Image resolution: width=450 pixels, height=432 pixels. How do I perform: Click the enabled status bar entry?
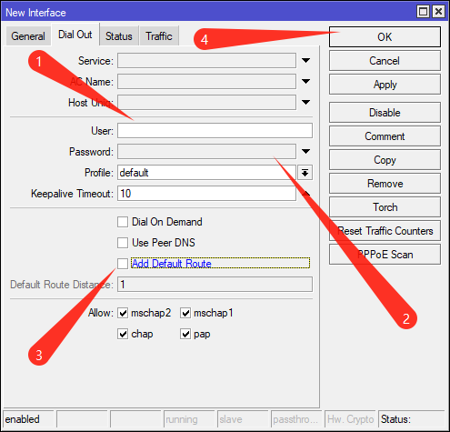[28, 419]
